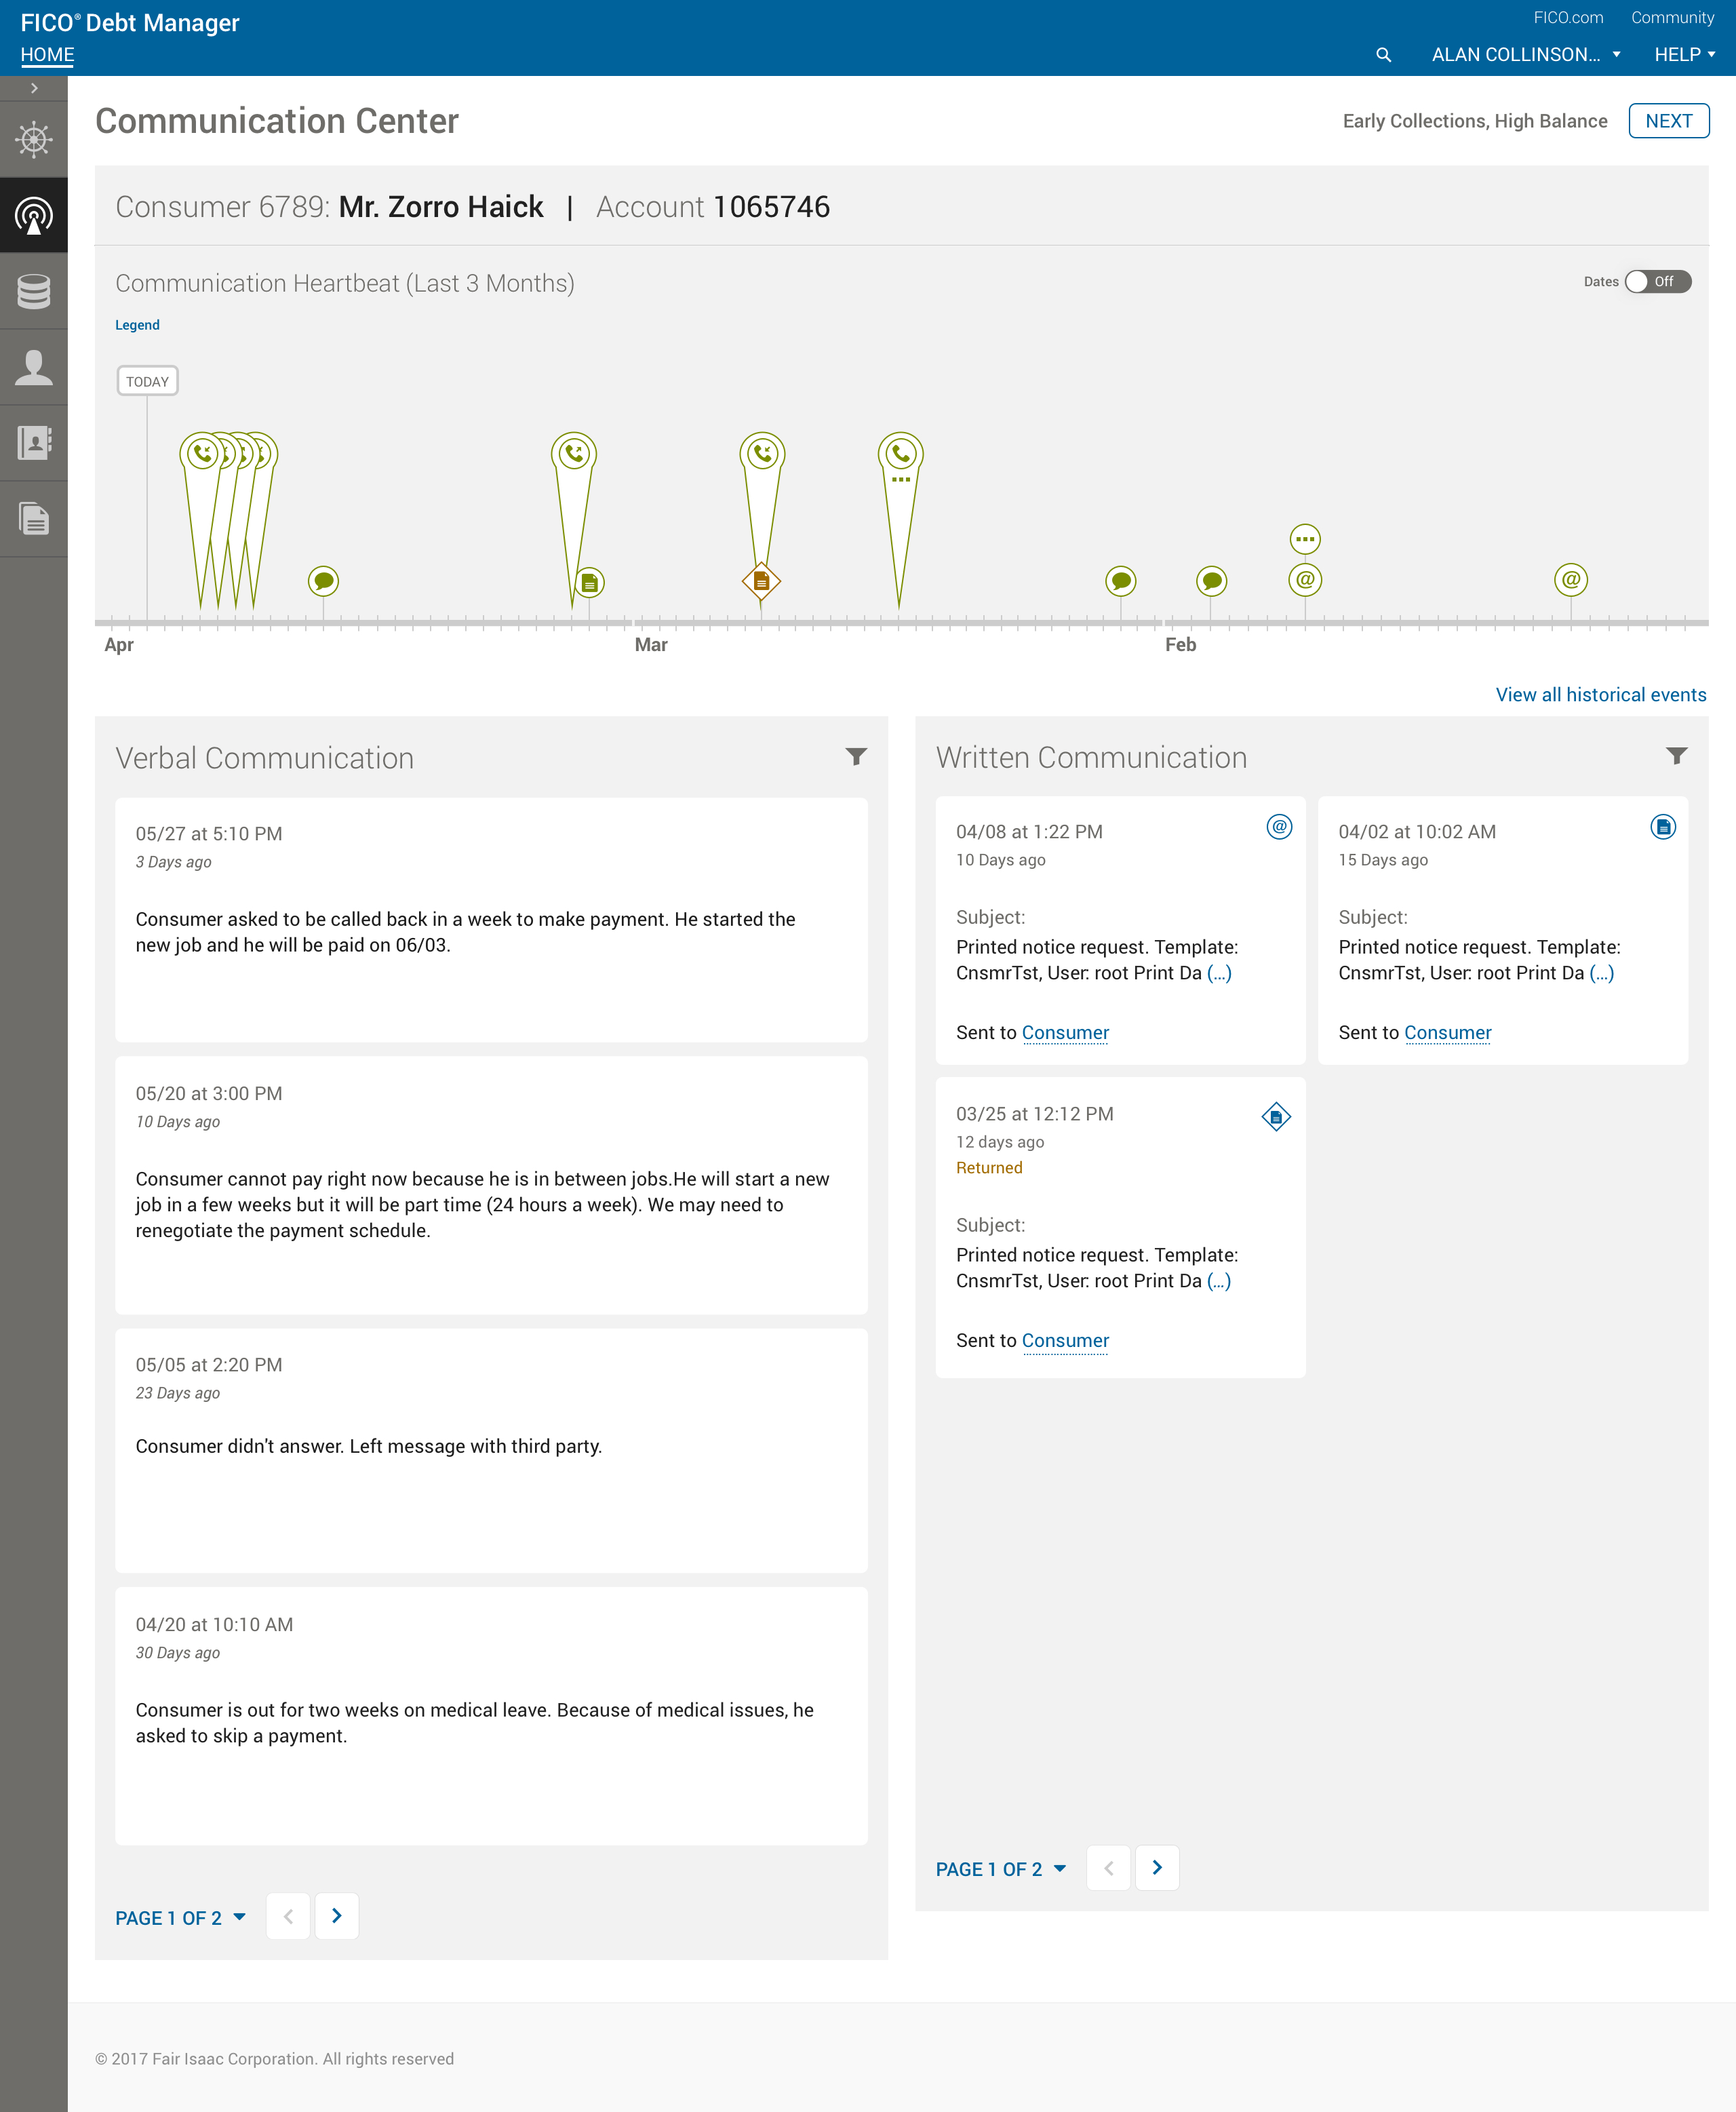The image size is (1736, 2112).
Task: Click the returned diamond icon on 03/25 card
Action: coord(1276,1117)
